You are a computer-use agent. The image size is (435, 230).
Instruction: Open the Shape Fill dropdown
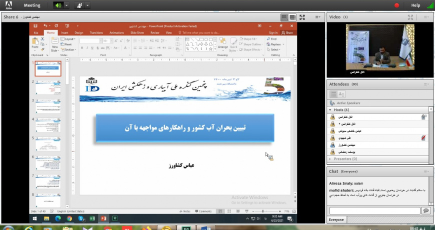pyautogui.click(x=248, y=39)
